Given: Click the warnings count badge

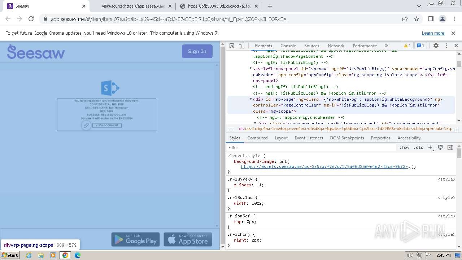Looking at the screenshot, I should pos(407,46).
